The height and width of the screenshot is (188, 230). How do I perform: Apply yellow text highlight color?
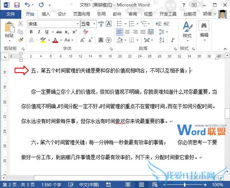(x=43, y=40)
